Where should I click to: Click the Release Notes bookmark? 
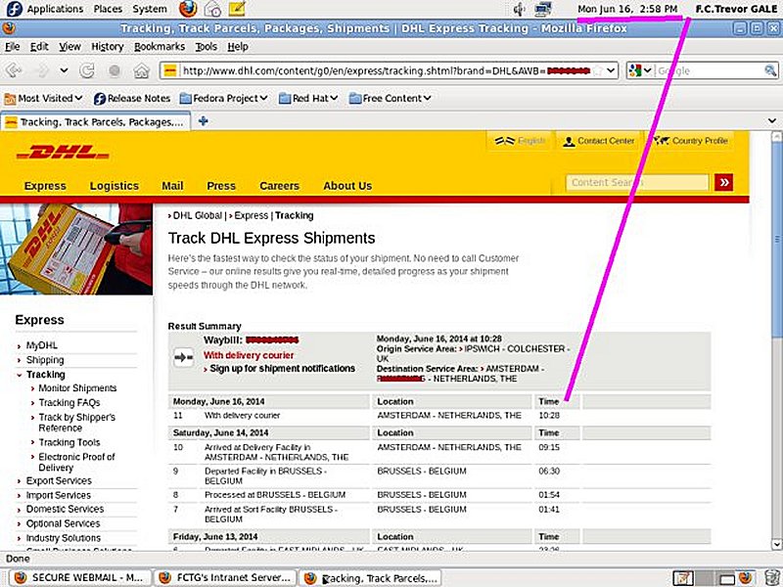[132, 99]
